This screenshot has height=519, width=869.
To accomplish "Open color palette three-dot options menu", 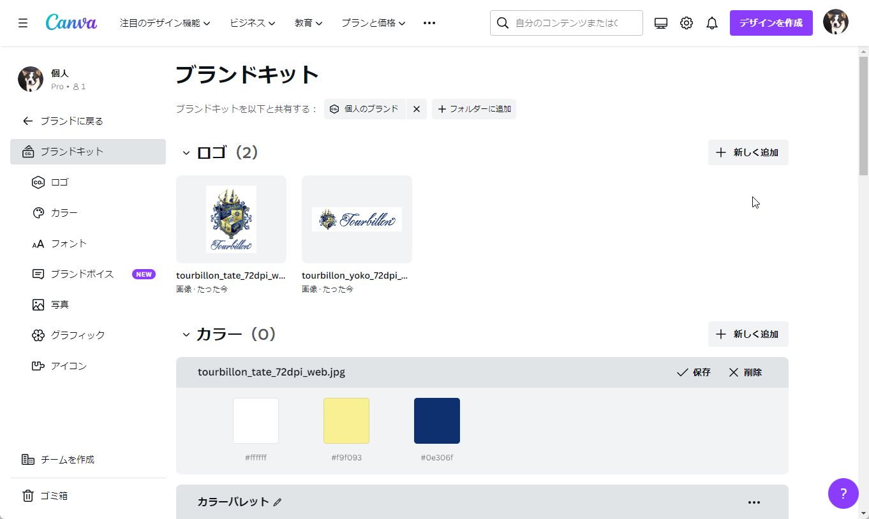I will pos(754,502).
